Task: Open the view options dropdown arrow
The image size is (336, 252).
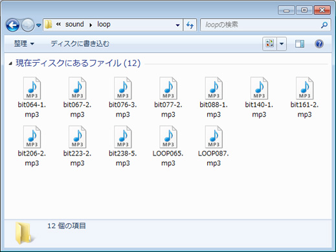Action: (x=282, y=44)
